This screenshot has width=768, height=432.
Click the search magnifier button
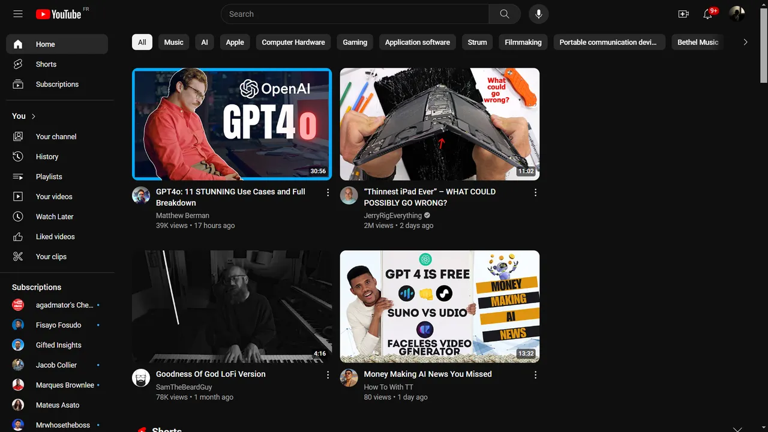[x=505, y=14]
